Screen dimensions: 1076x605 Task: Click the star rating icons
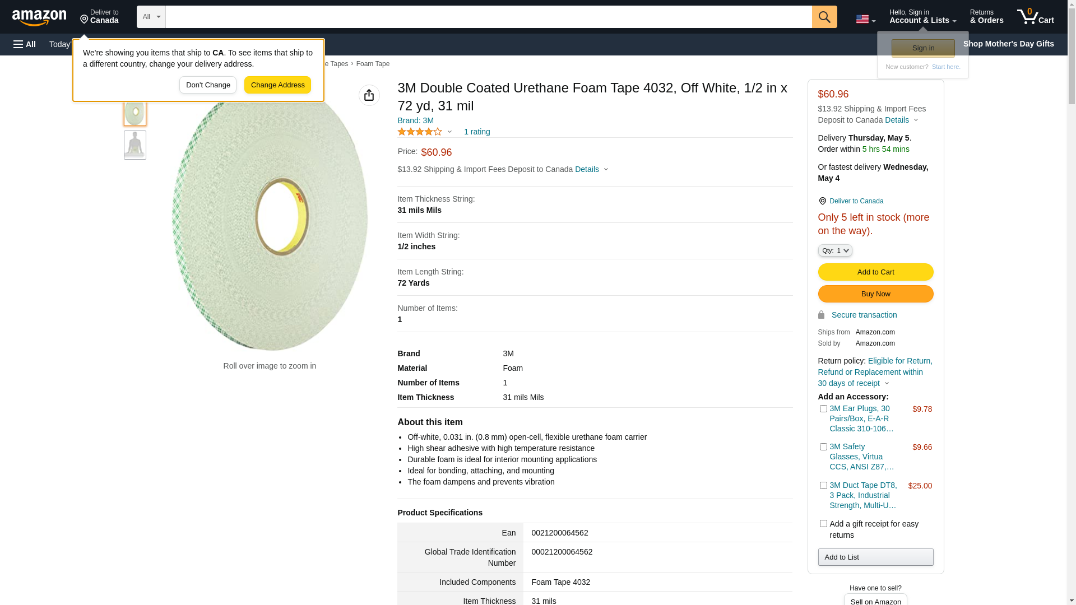(x=420, y=132)
